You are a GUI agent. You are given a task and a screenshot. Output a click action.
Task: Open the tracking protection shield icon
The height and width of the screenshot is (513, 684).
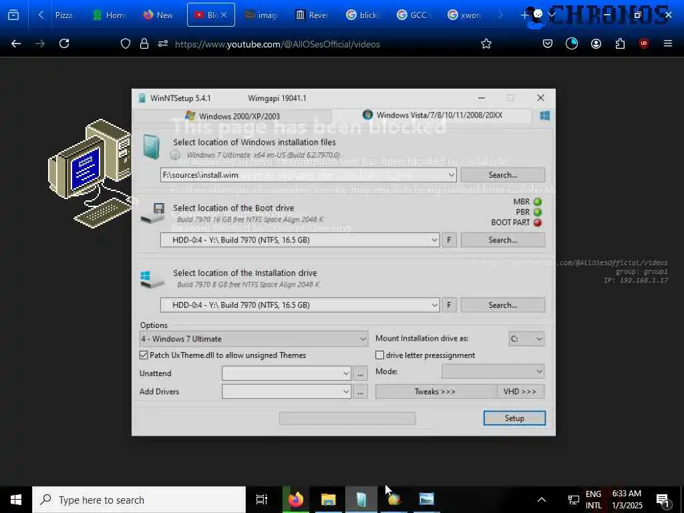pyautogui.click(x=126, y=43)
